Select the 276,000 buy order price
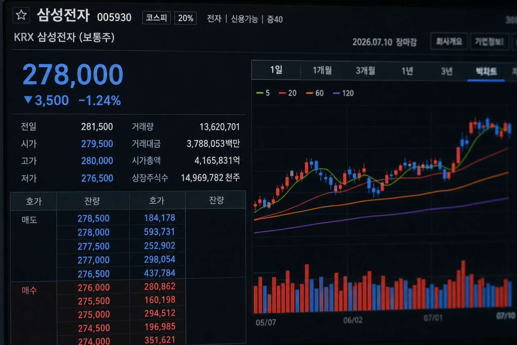The height and width of the screenshot is (345, 517). [x=94, y=287]
